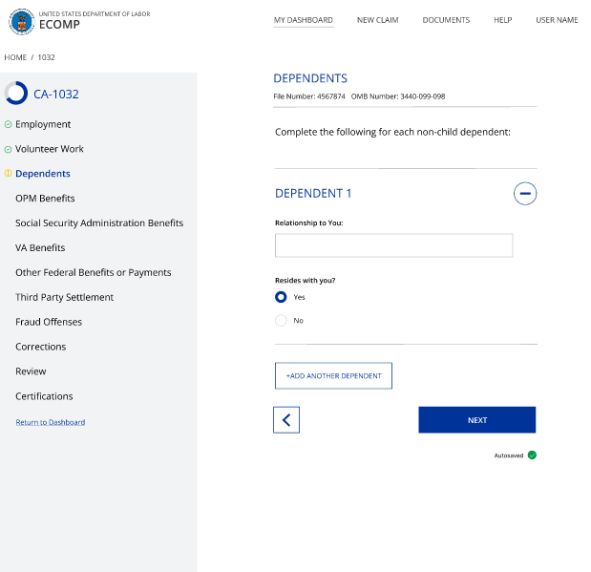Select Yes for Resides with you
The width and height of the screenshot is (591, 572).
click(281, 297)
